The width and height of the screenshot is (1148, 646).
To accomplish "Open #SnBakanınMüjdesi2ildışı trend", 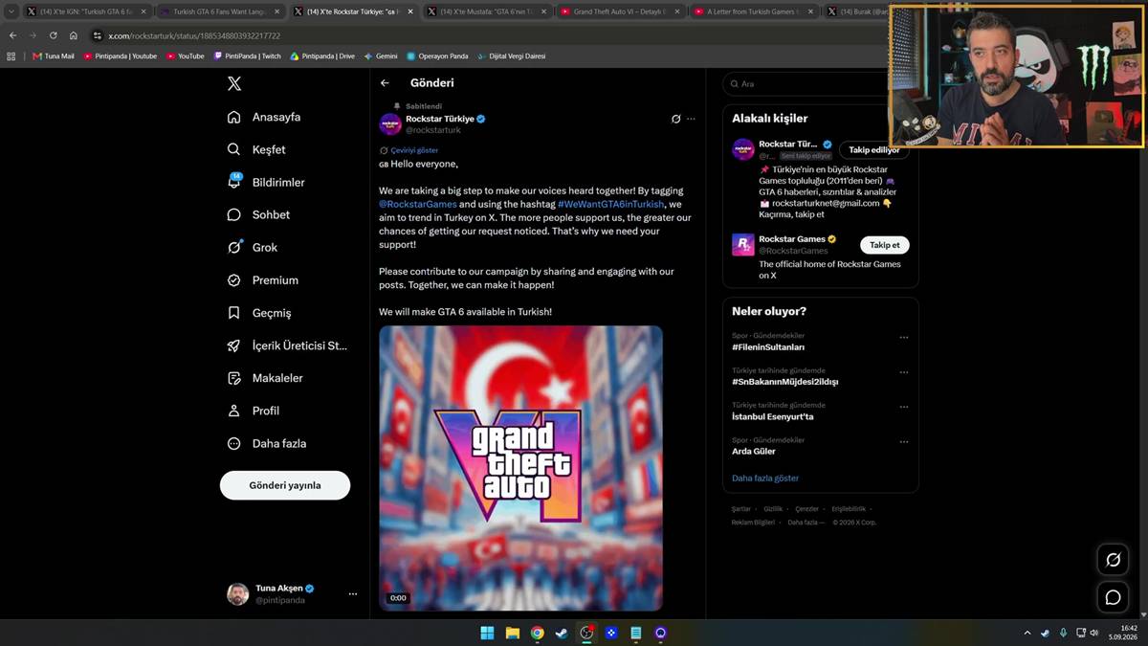I will (784, 382).
